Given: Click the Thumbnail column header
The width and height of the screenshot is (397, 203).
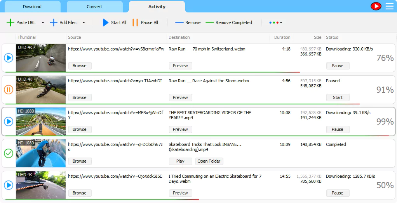Looking at the screenshot, I should click(27, 37).
